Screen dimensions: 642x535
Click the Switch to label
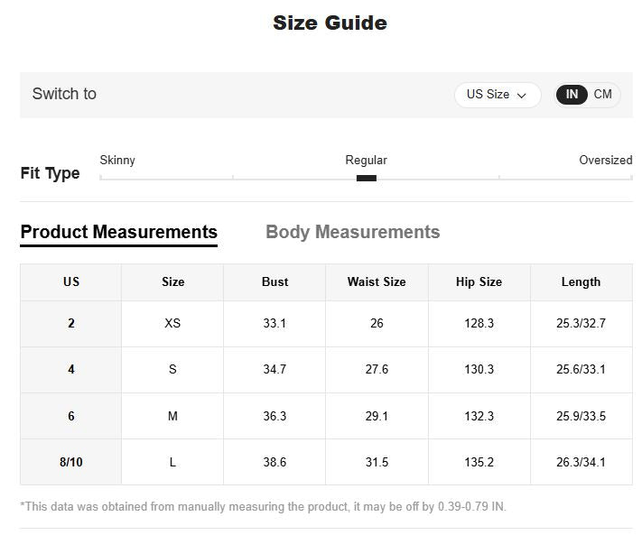pyautogui.click(x=64, y=94)
